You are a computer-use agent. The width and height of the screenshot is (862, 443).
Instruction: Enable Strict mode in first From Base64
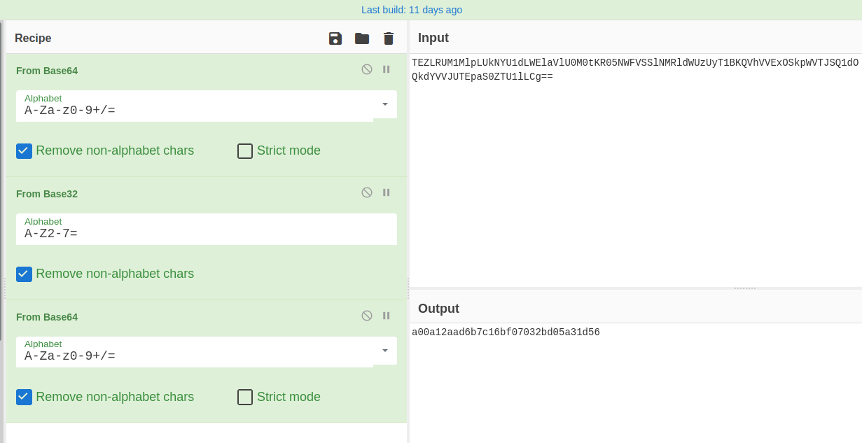[x=245, y=151]
